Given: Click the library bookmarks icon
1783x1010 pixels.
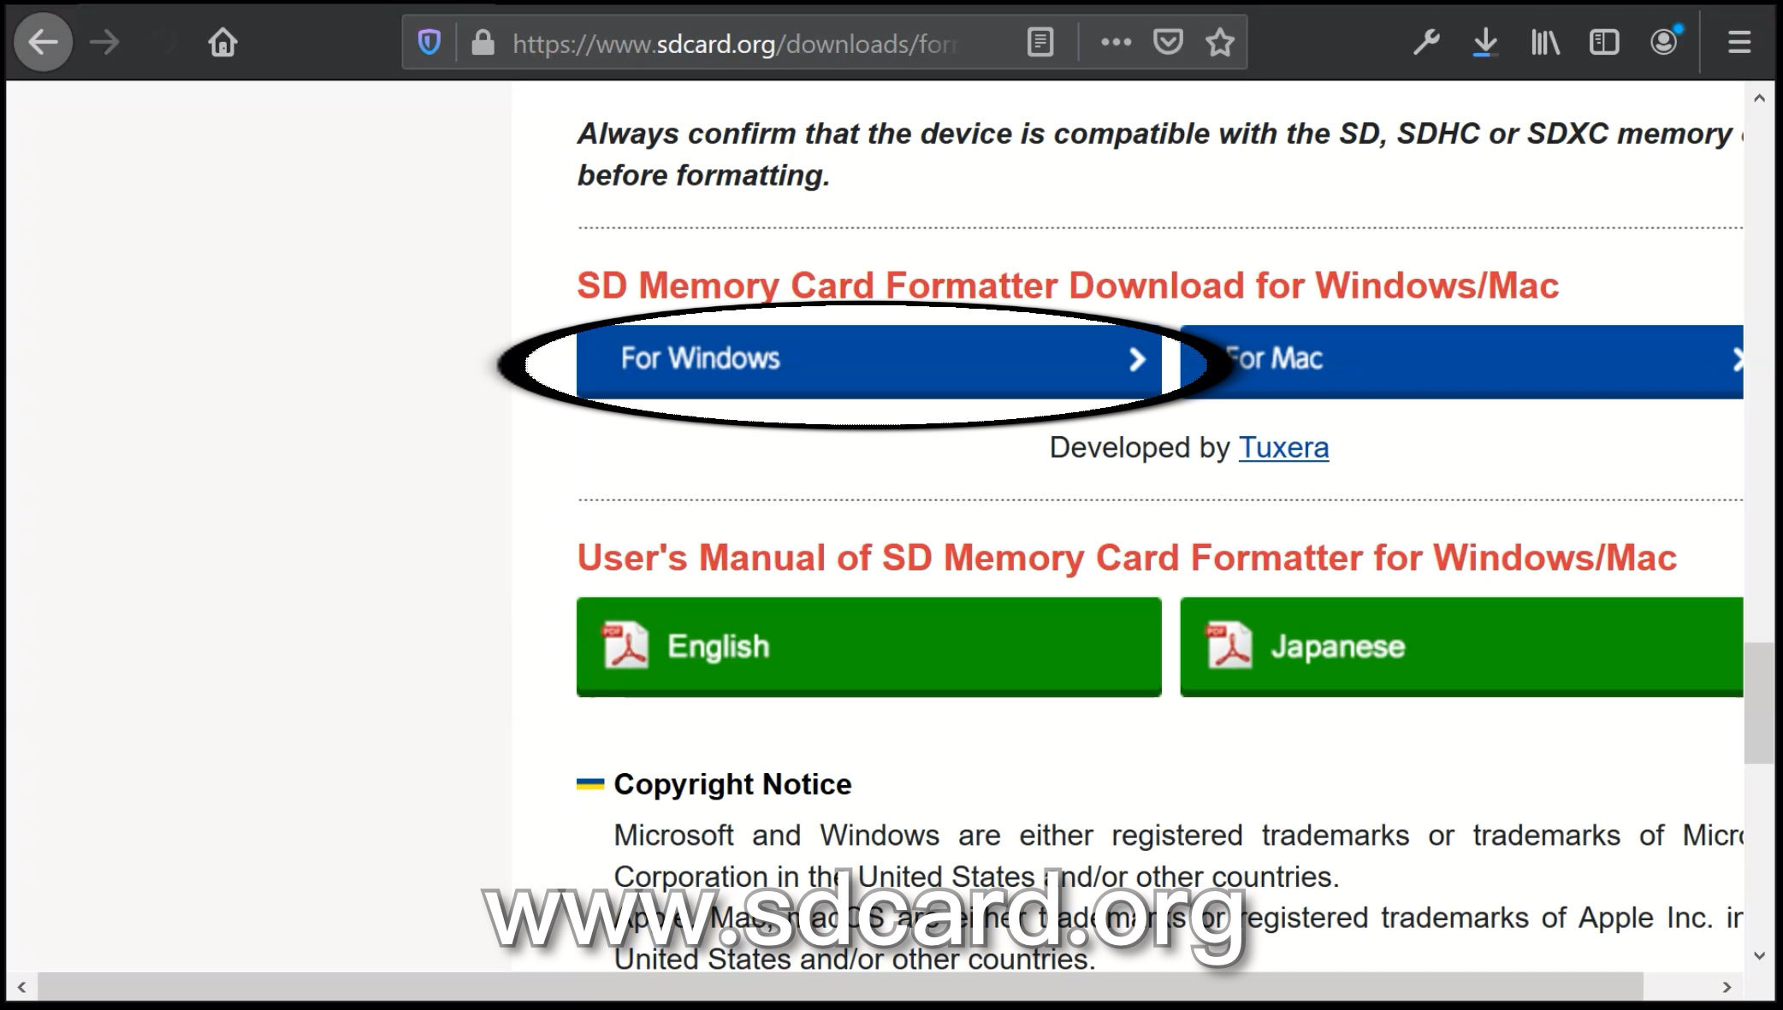Looking at the screenshot, I should (x=1544, y=43).
